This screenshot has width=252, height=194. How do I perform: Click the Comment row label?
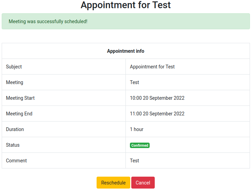[x=16, y=161]
